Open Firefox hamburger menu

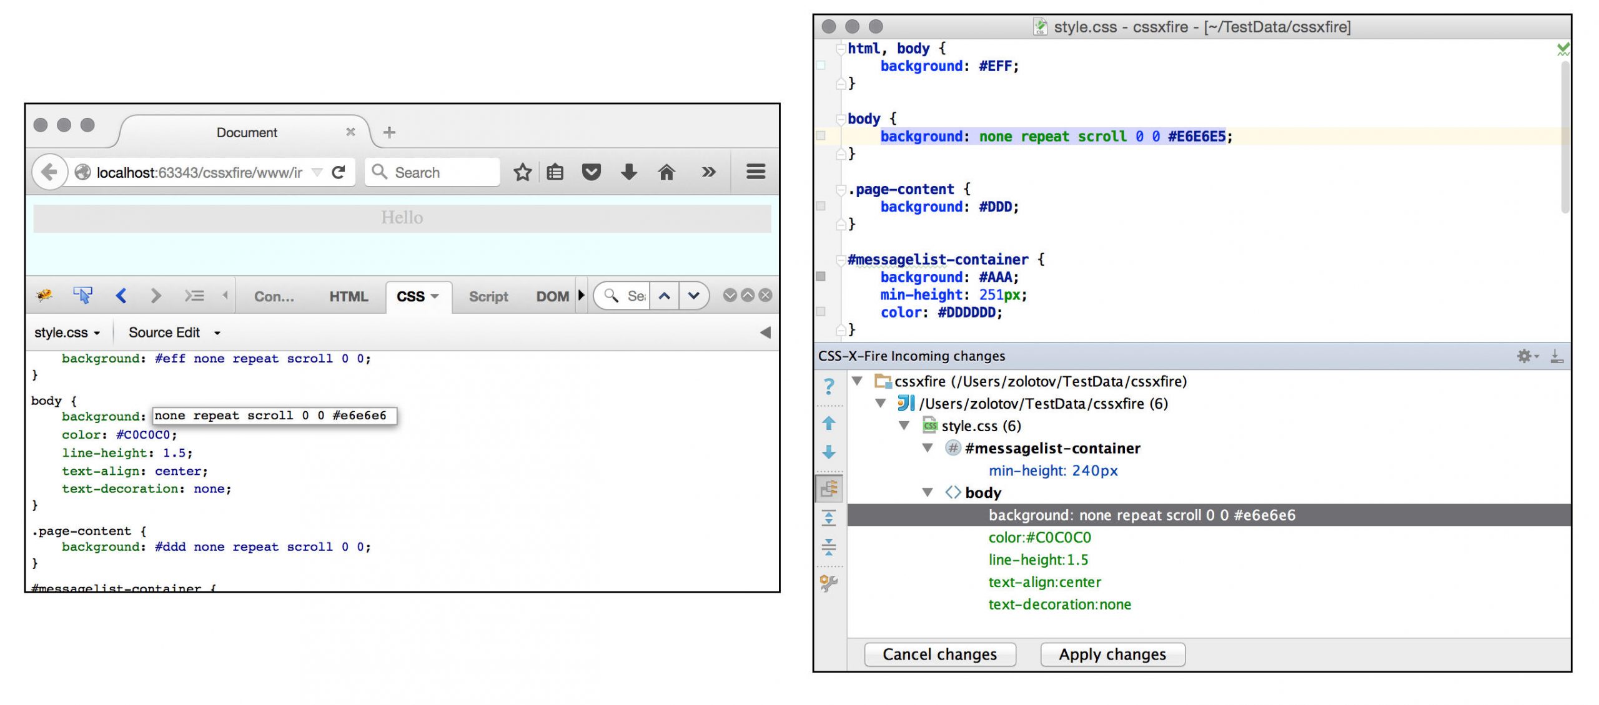(756, 172)
